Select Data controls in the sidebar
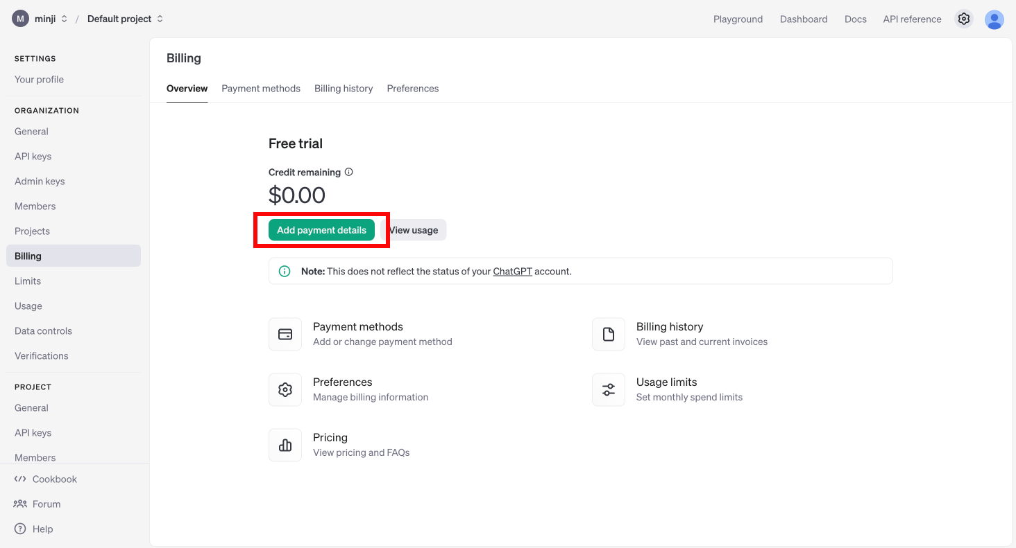This screenshot has height=548, width=1016. [43, 331]
